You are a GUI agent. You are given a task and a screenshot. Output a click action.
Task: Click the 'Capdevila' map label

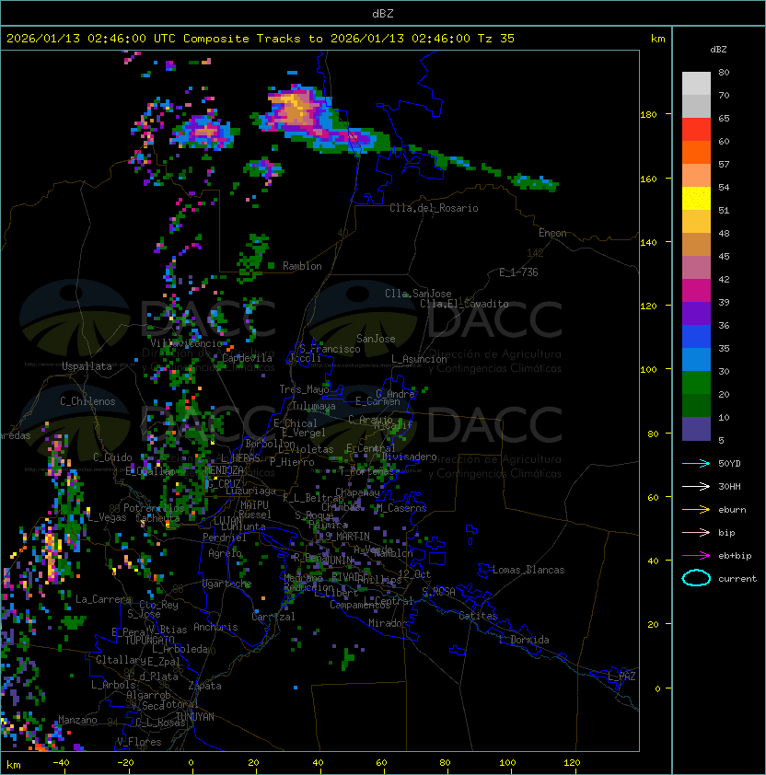tap(247, 358)
